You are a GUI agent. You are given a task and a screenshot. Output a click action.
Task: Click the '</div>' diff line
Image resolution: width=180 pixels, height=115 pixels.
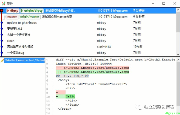(x=71, y=100)
